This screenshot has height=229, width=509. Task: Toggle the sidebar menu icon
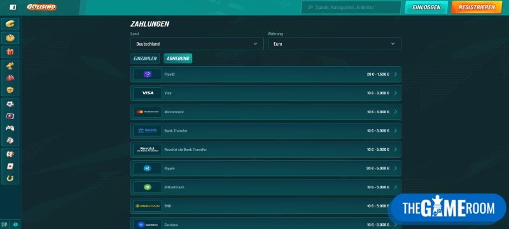point(13,7)
